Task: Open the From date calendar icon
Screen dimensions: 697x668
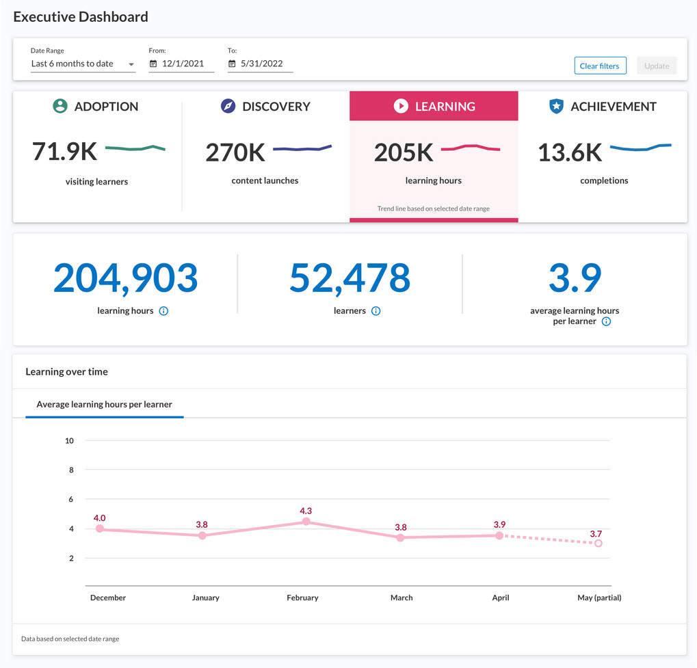Action: pyautogui.click(x=153, y=64)
